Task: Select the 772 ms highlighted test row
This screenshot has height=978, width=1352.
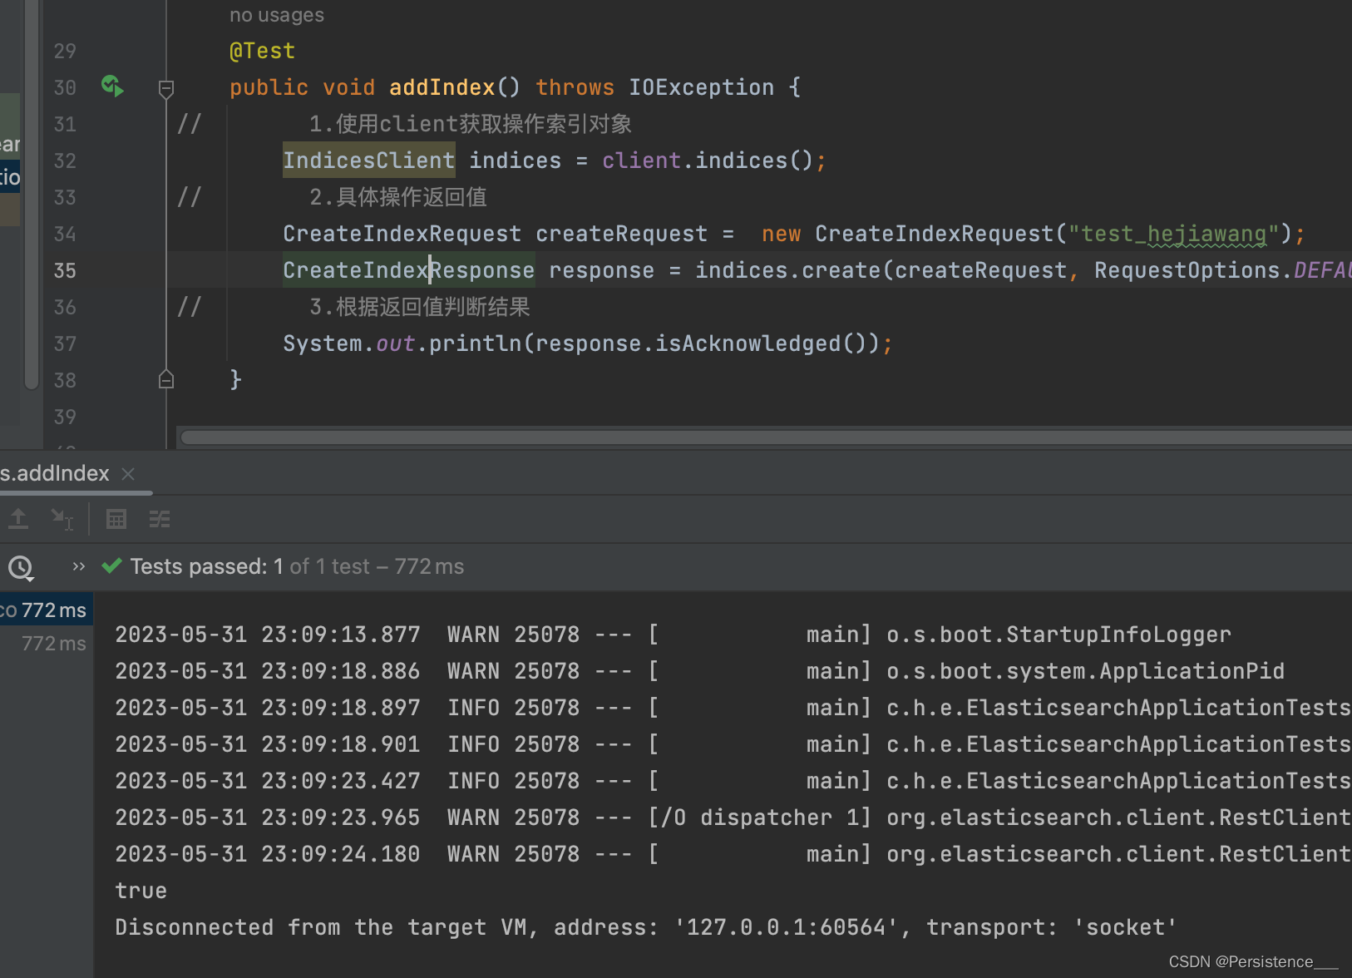Action: pos(47,610)
